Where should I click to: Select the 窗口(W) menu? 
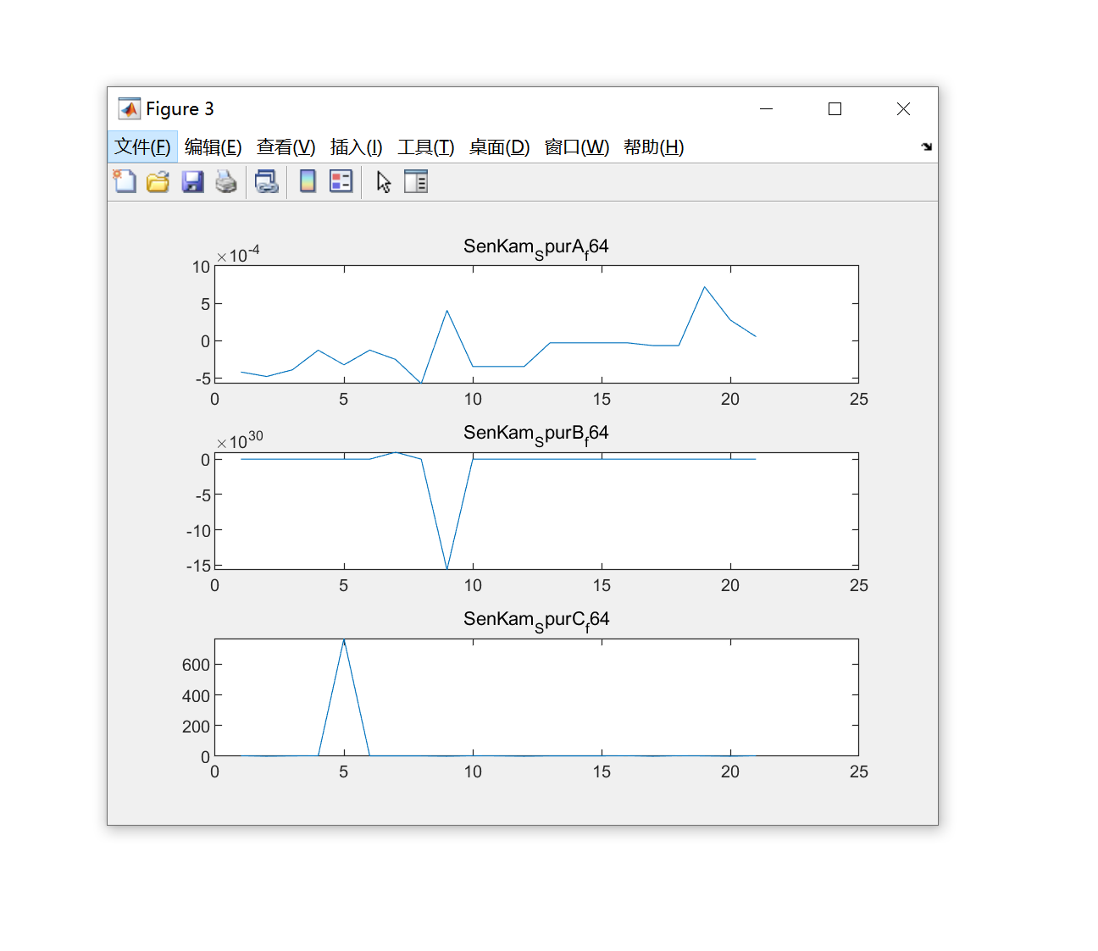tap(576, 147)
